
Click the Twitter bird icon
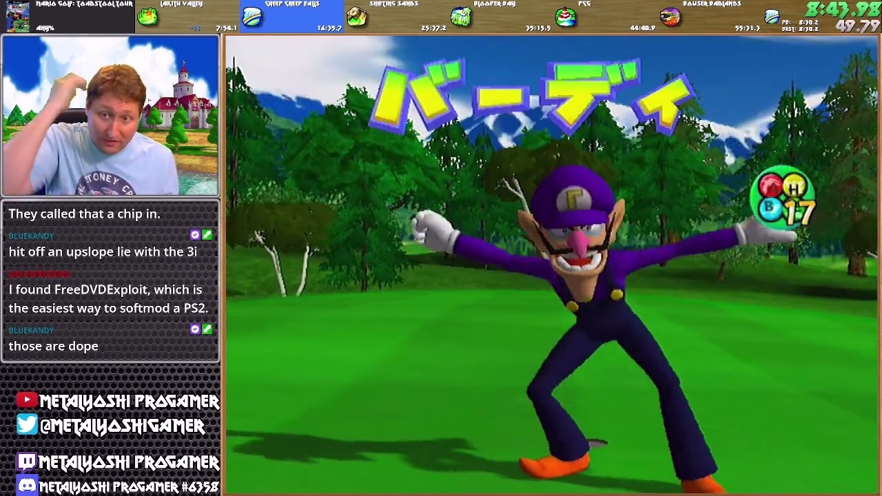27,424
